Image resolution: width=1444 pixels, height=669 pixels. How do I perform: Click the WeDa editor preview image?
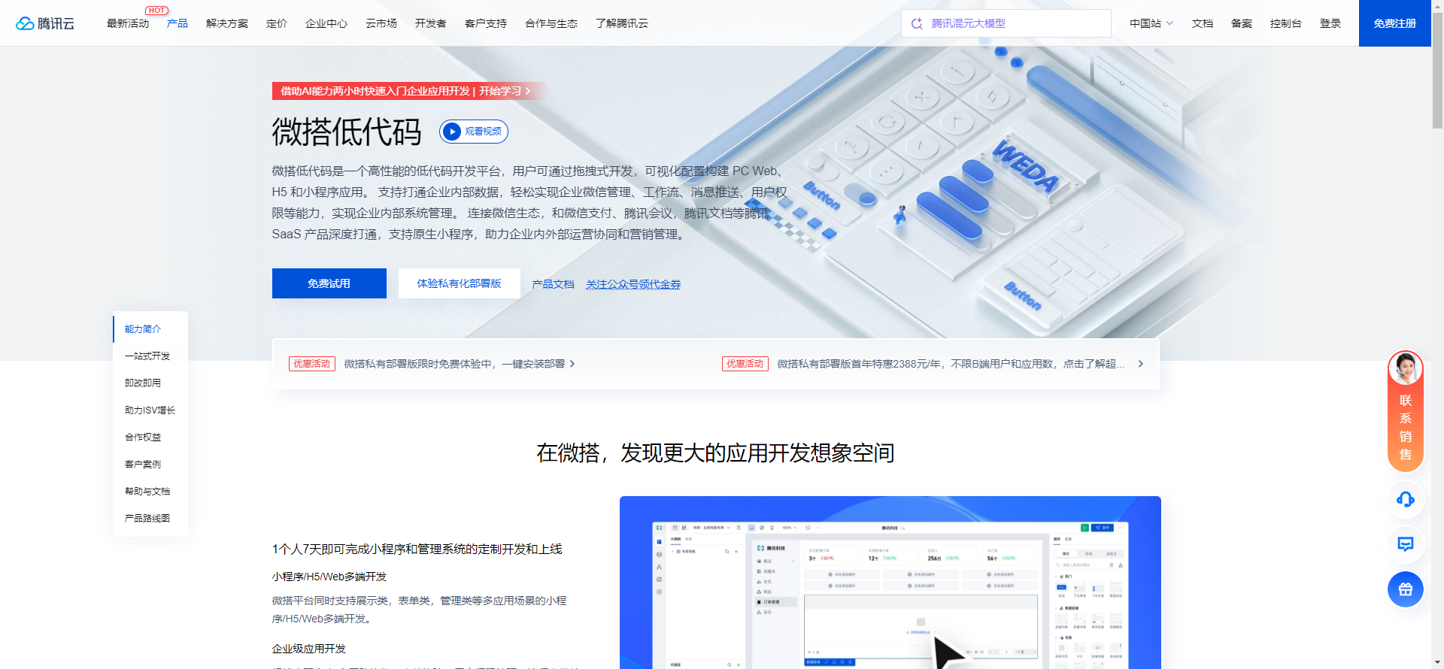point(890,583)
